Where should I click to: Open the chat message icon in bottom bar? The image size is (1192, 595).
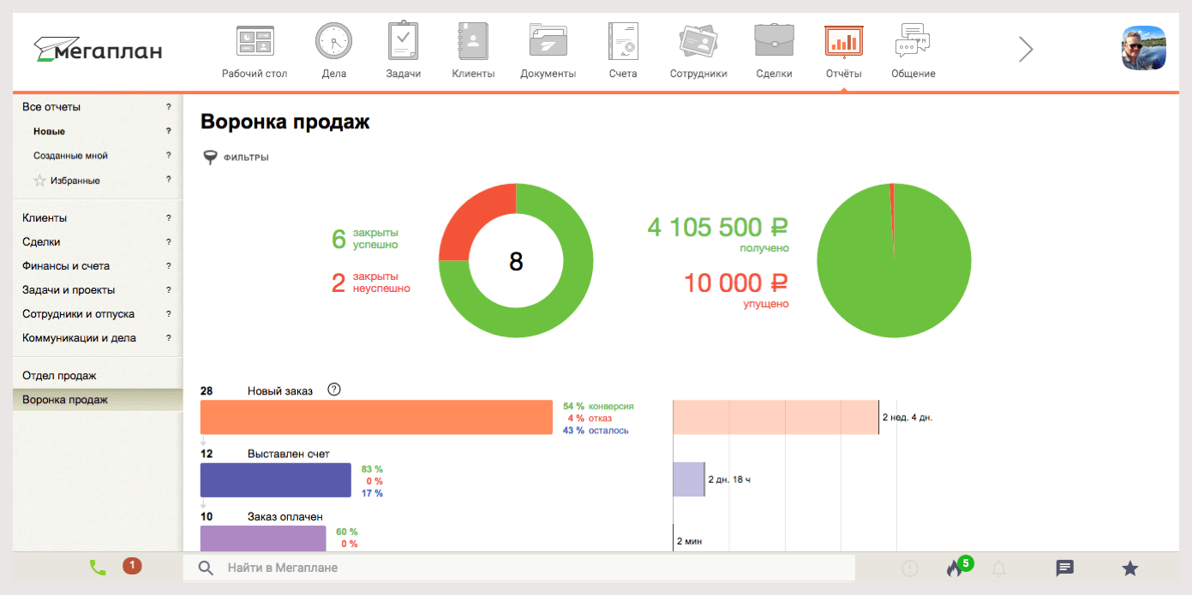(x=1064, y=568)
